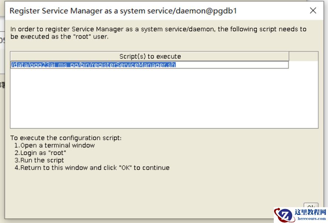This screenshot has height=223, width=328.
Task: Click "To execute the configuration script" heading
Action: tap(66, 138)
